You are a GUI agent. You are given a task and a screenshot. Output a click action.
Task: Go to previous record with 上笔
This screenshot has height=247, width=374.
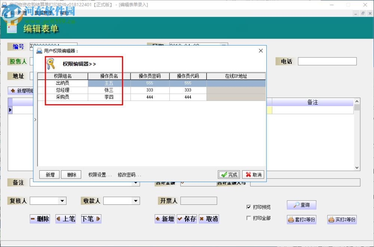[65, 219]
